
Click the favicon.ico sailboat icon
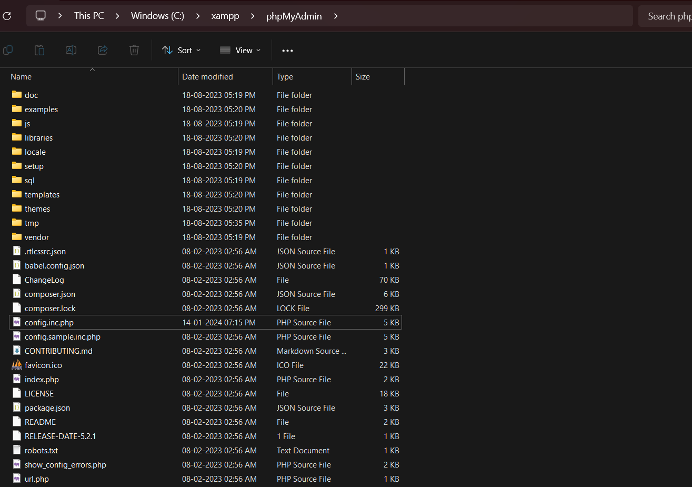[x=17, y=365]
